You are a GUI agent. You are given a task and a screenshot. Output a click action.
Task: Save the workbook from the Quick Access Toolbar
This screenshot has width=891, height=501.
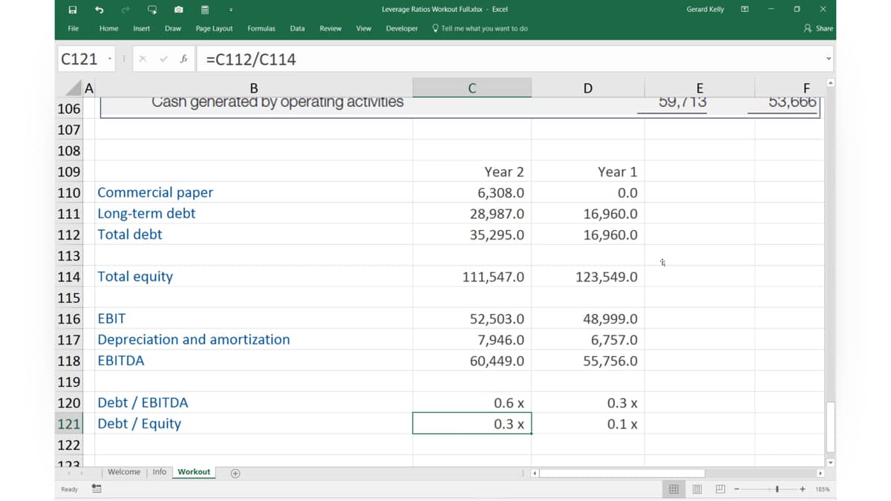click(x=73, y=10)
